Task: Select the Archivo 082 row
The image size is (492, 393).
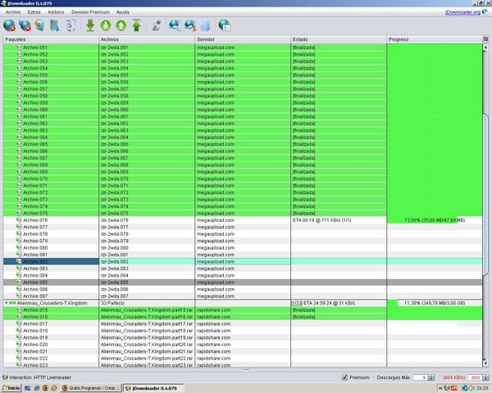Action: coord(243,261)
